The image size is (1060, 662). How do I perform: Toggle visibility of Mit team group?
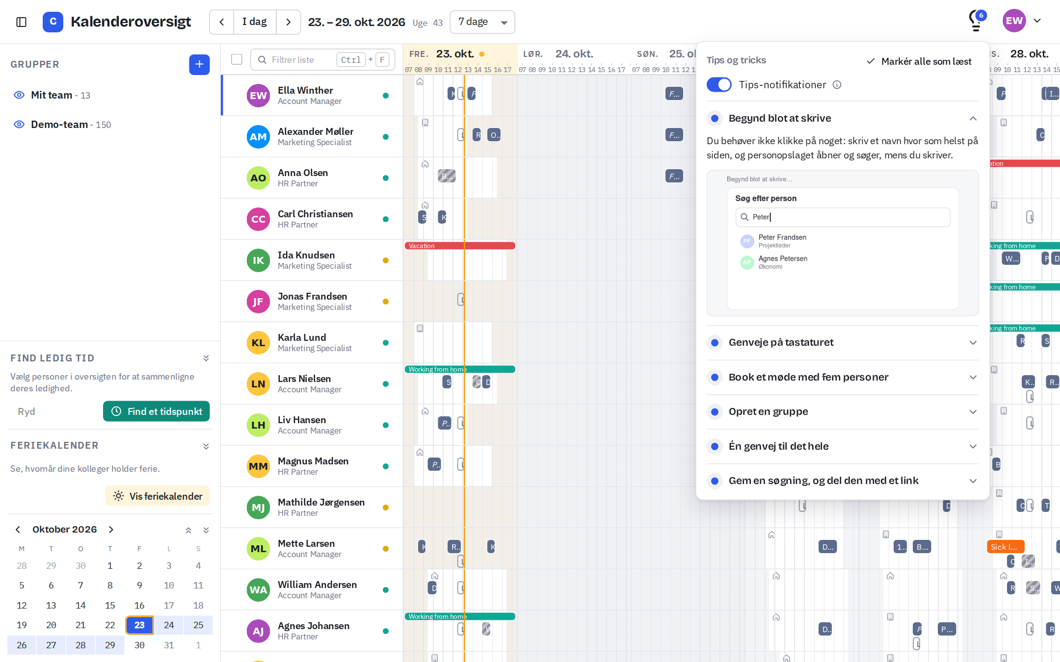[19, 95]
